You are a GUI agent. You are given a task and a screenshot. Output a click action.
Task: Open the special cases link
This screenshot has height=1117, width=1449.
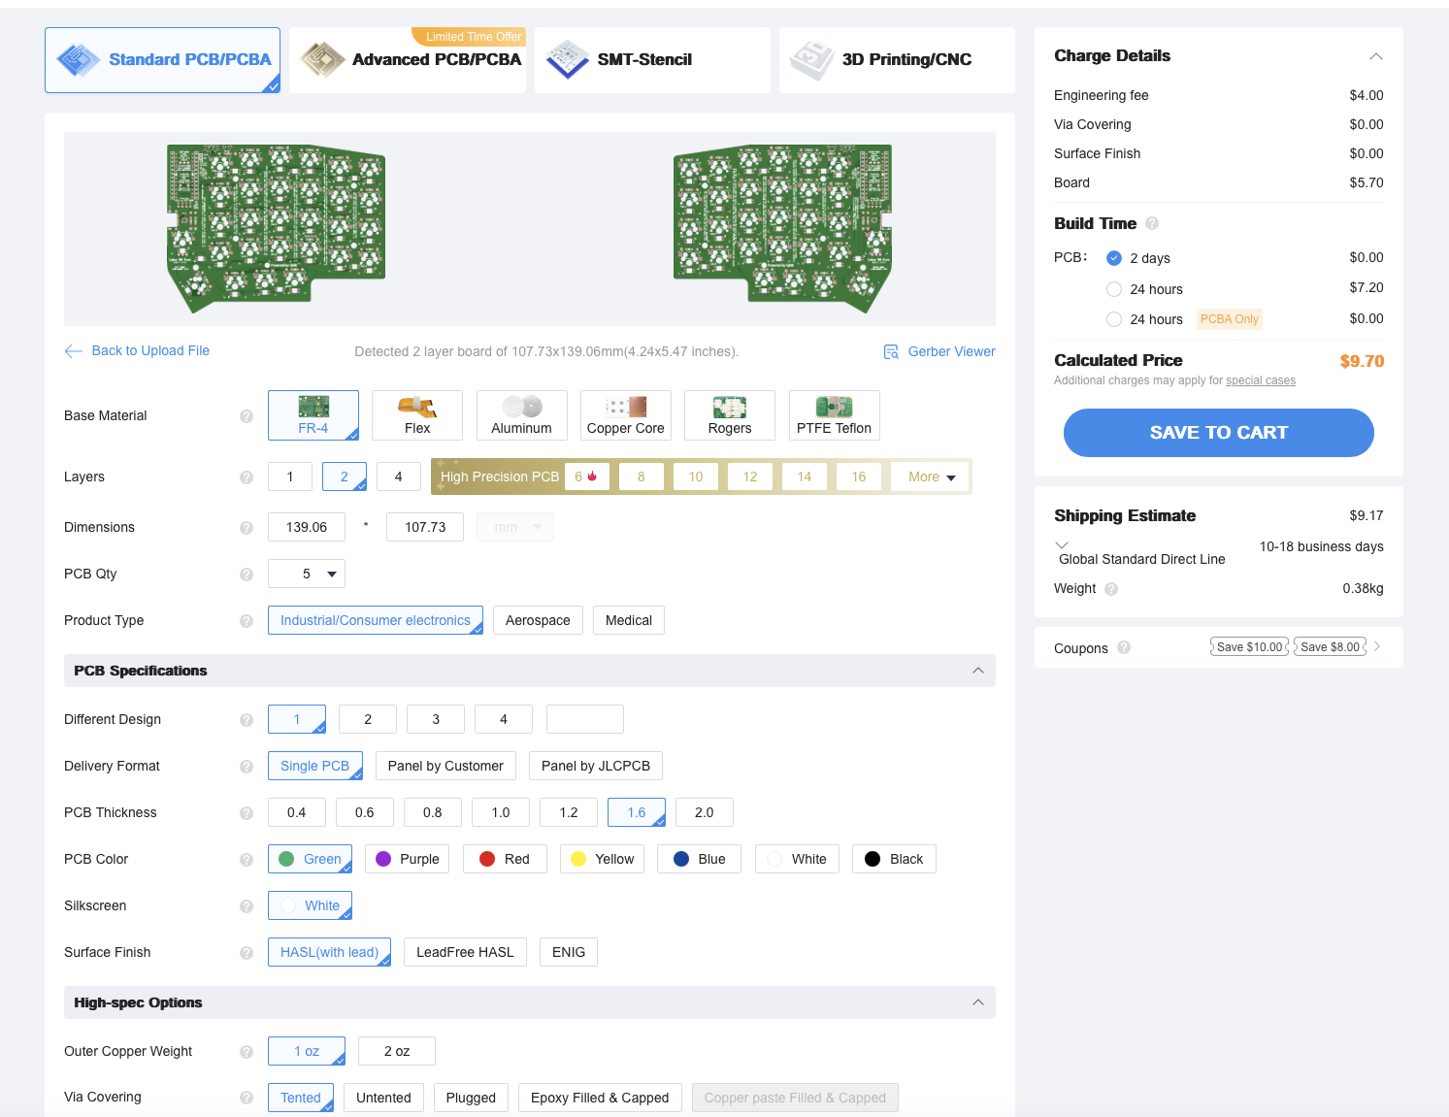tap(1260, 380)
